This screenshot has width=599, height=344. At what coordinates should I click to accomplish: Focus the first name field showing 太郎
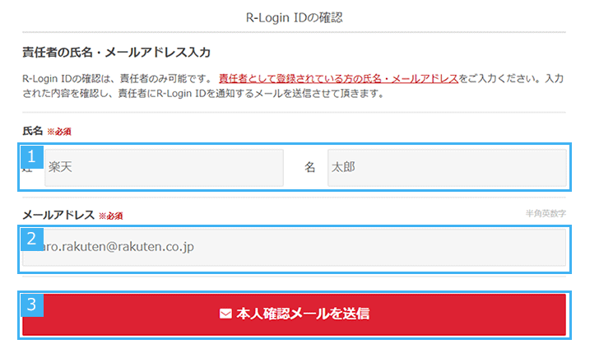[x=446, y=167]
